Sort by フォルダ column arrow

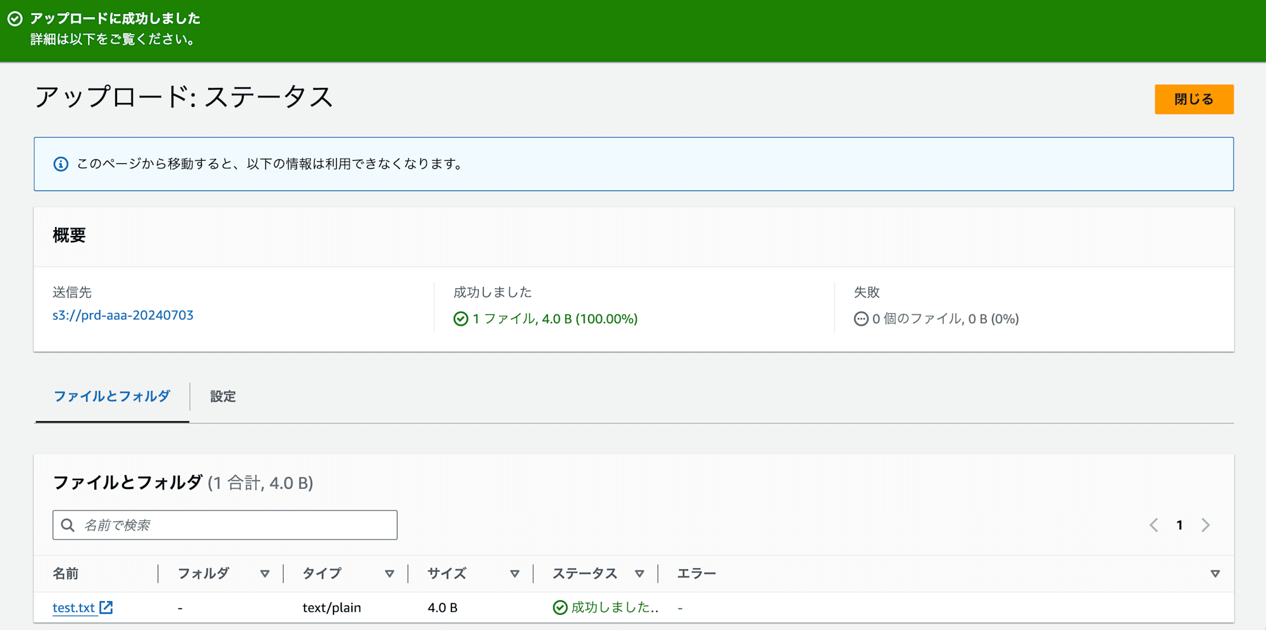click(x=265, y=574)
